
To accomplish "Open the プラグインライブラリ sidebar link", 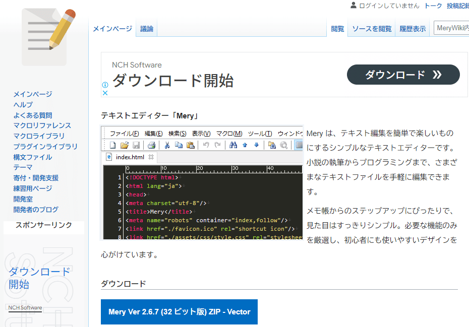I will tap(45, 147).
